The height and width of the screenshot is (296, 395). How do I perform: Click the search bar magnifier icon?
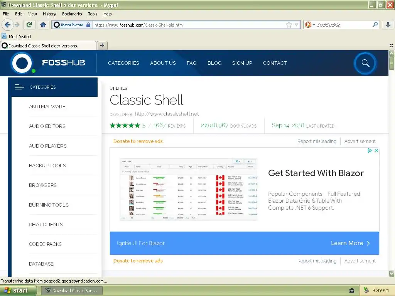pyautogui.click(x=375, y=24)
